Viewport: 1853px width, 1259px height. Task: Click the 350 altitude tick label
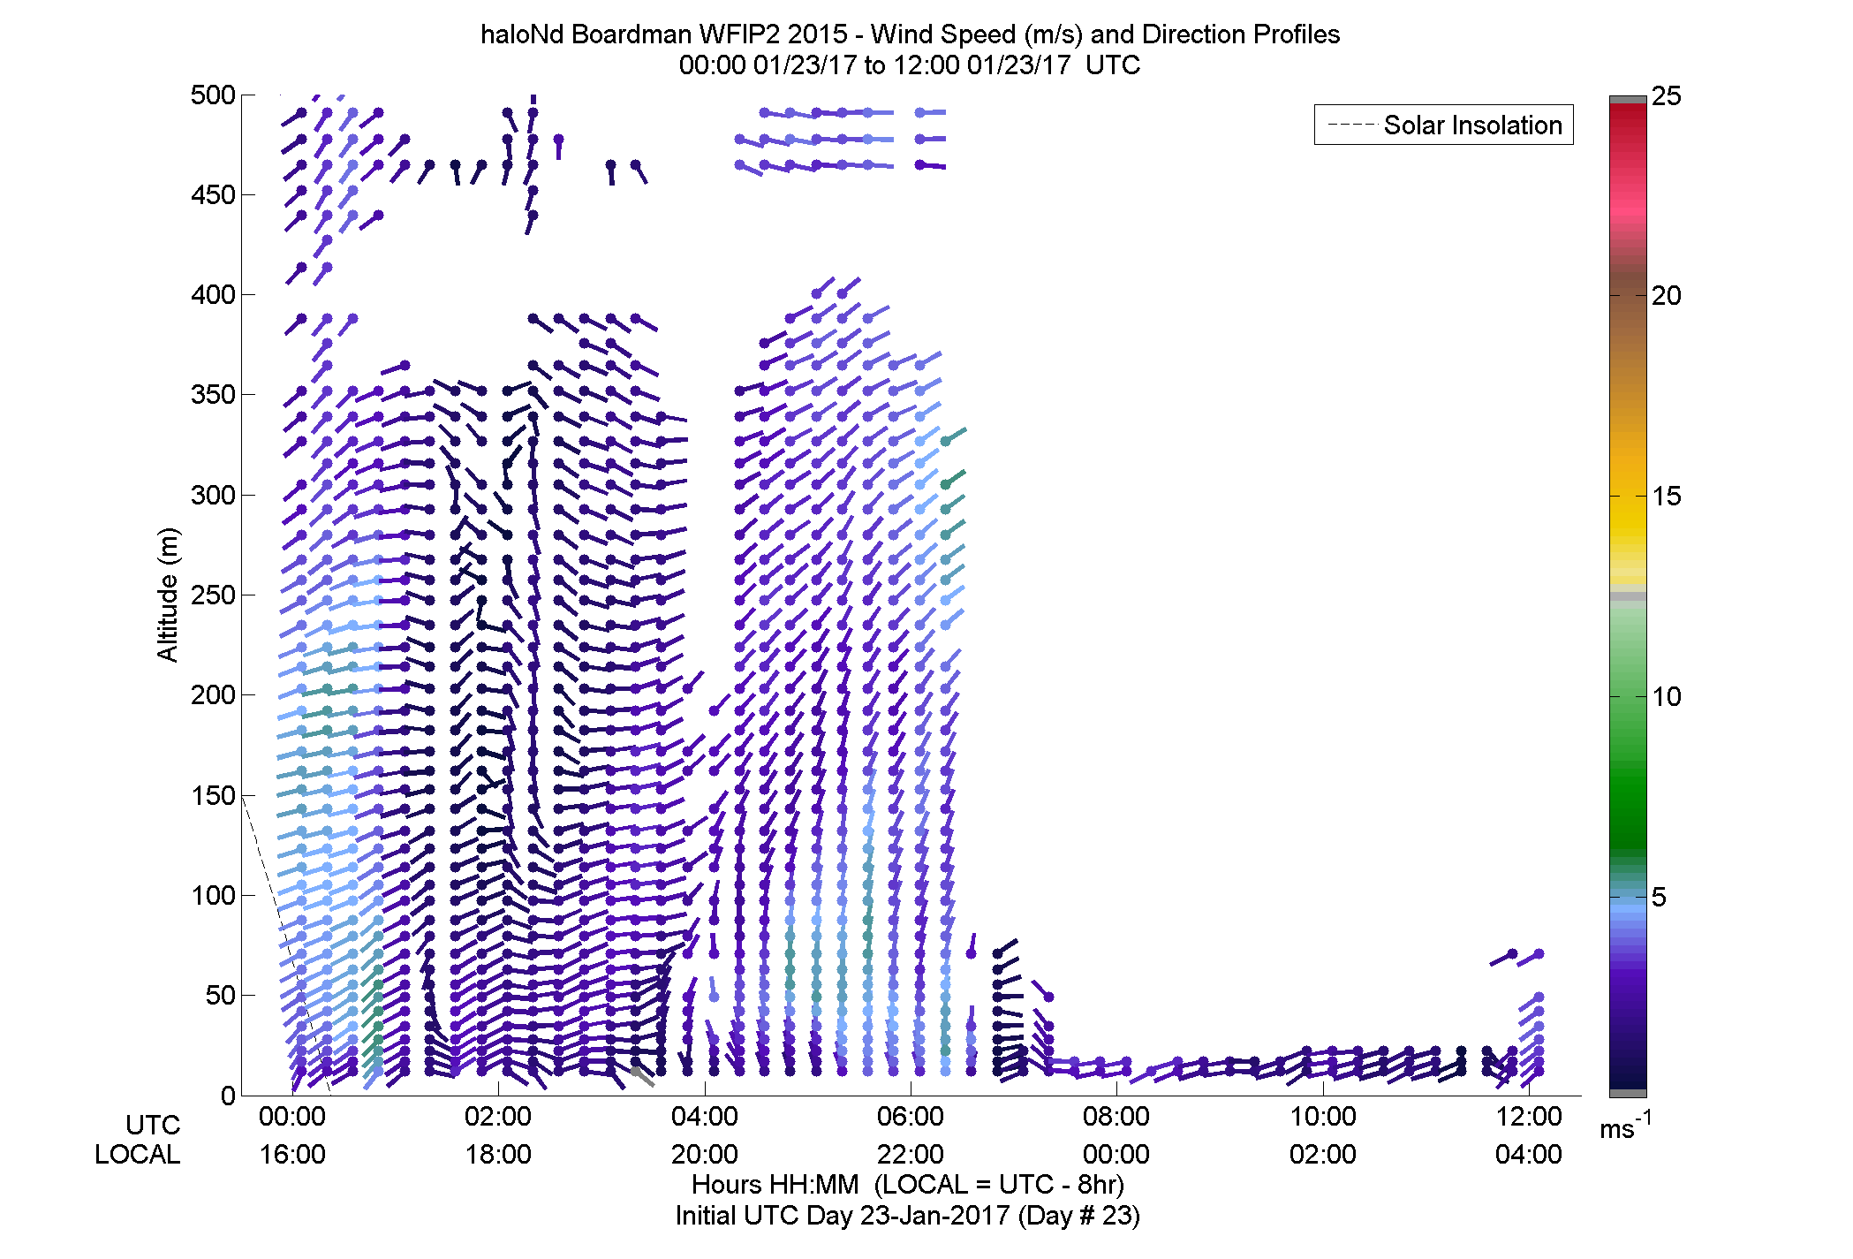tap(213, 394)
